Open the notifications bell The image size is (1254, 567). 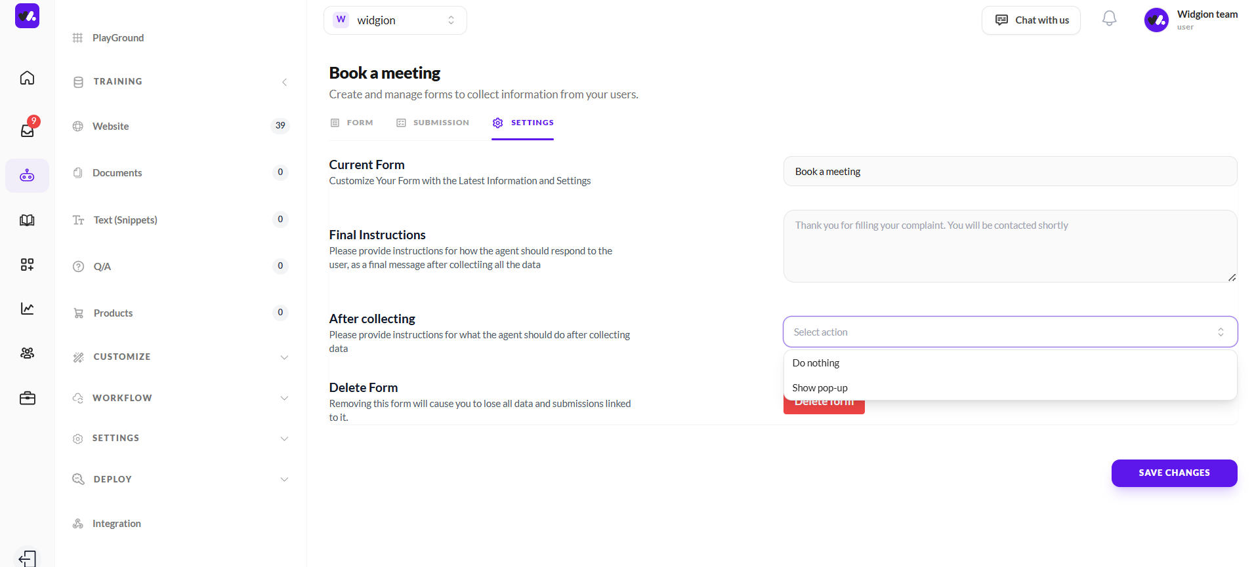point(1109,19)
